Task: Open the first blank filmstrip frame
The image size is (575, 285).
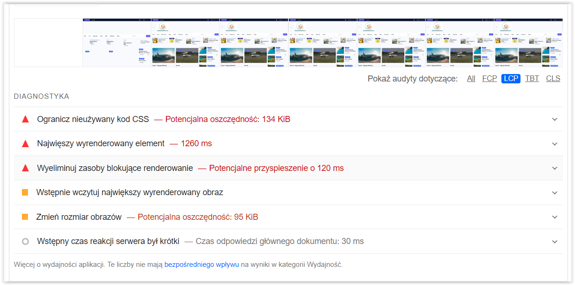Action: pos(48,42)
